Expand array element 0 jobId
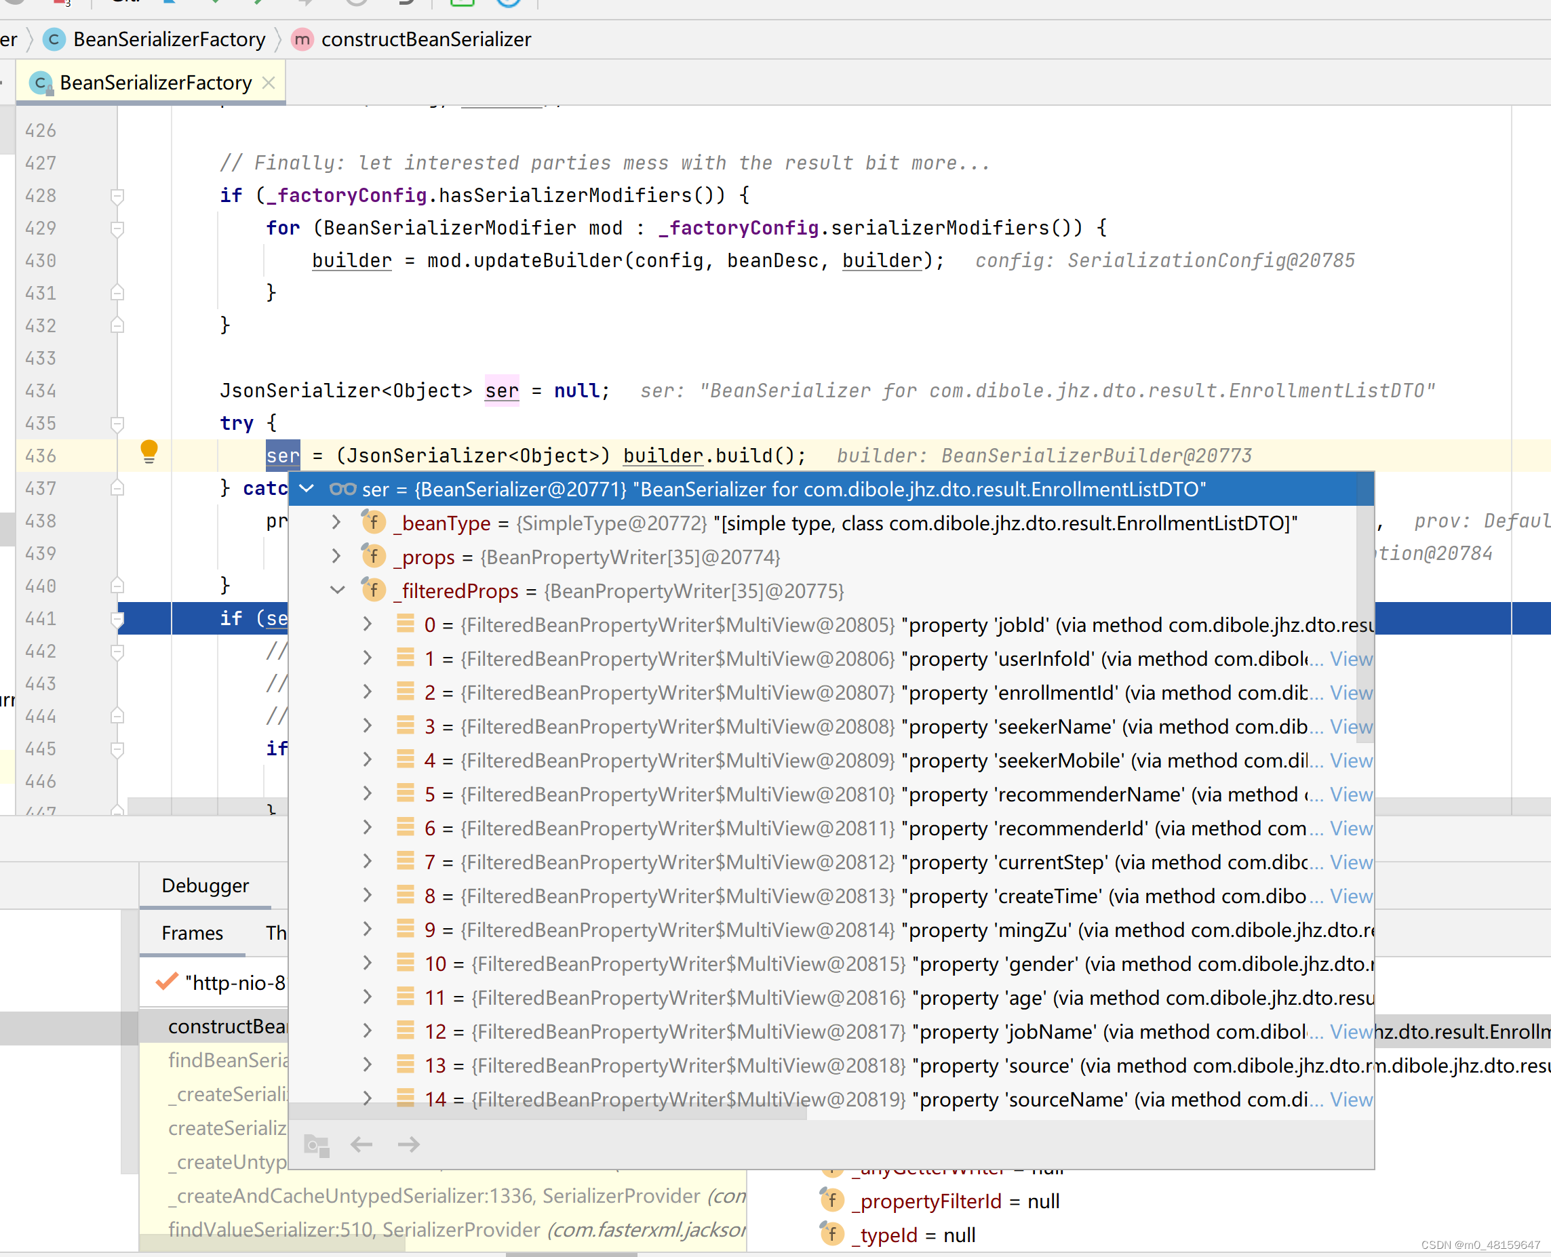The height and width of the screenshot is (1257, 1551). tap(367, 624)
